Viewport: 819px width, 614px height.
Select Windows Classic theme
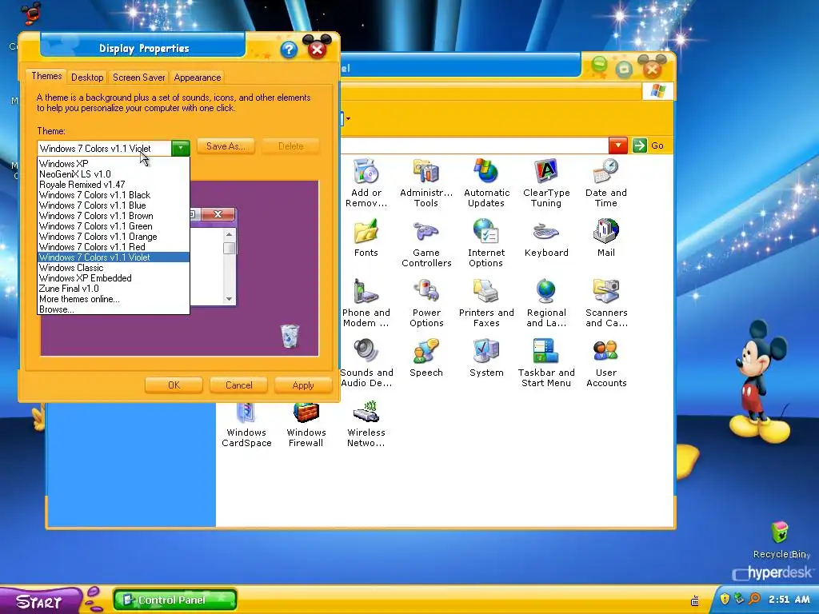pyautogui.click(x=114, y=268)
